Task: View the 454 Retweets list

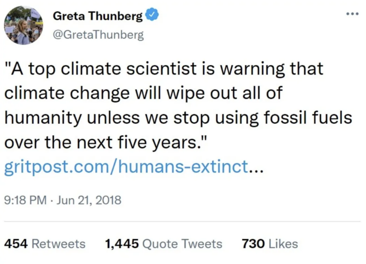Action: tap(45, 244)
